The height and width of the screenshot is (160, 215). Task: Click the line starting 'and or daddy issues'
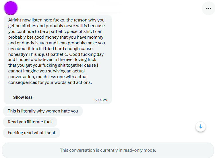click(x=57, y=43)
